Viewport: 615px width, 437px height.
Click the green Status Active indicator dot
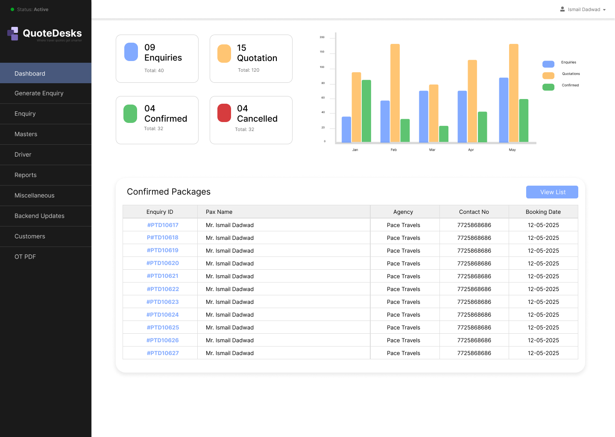(x=12, y=9)
